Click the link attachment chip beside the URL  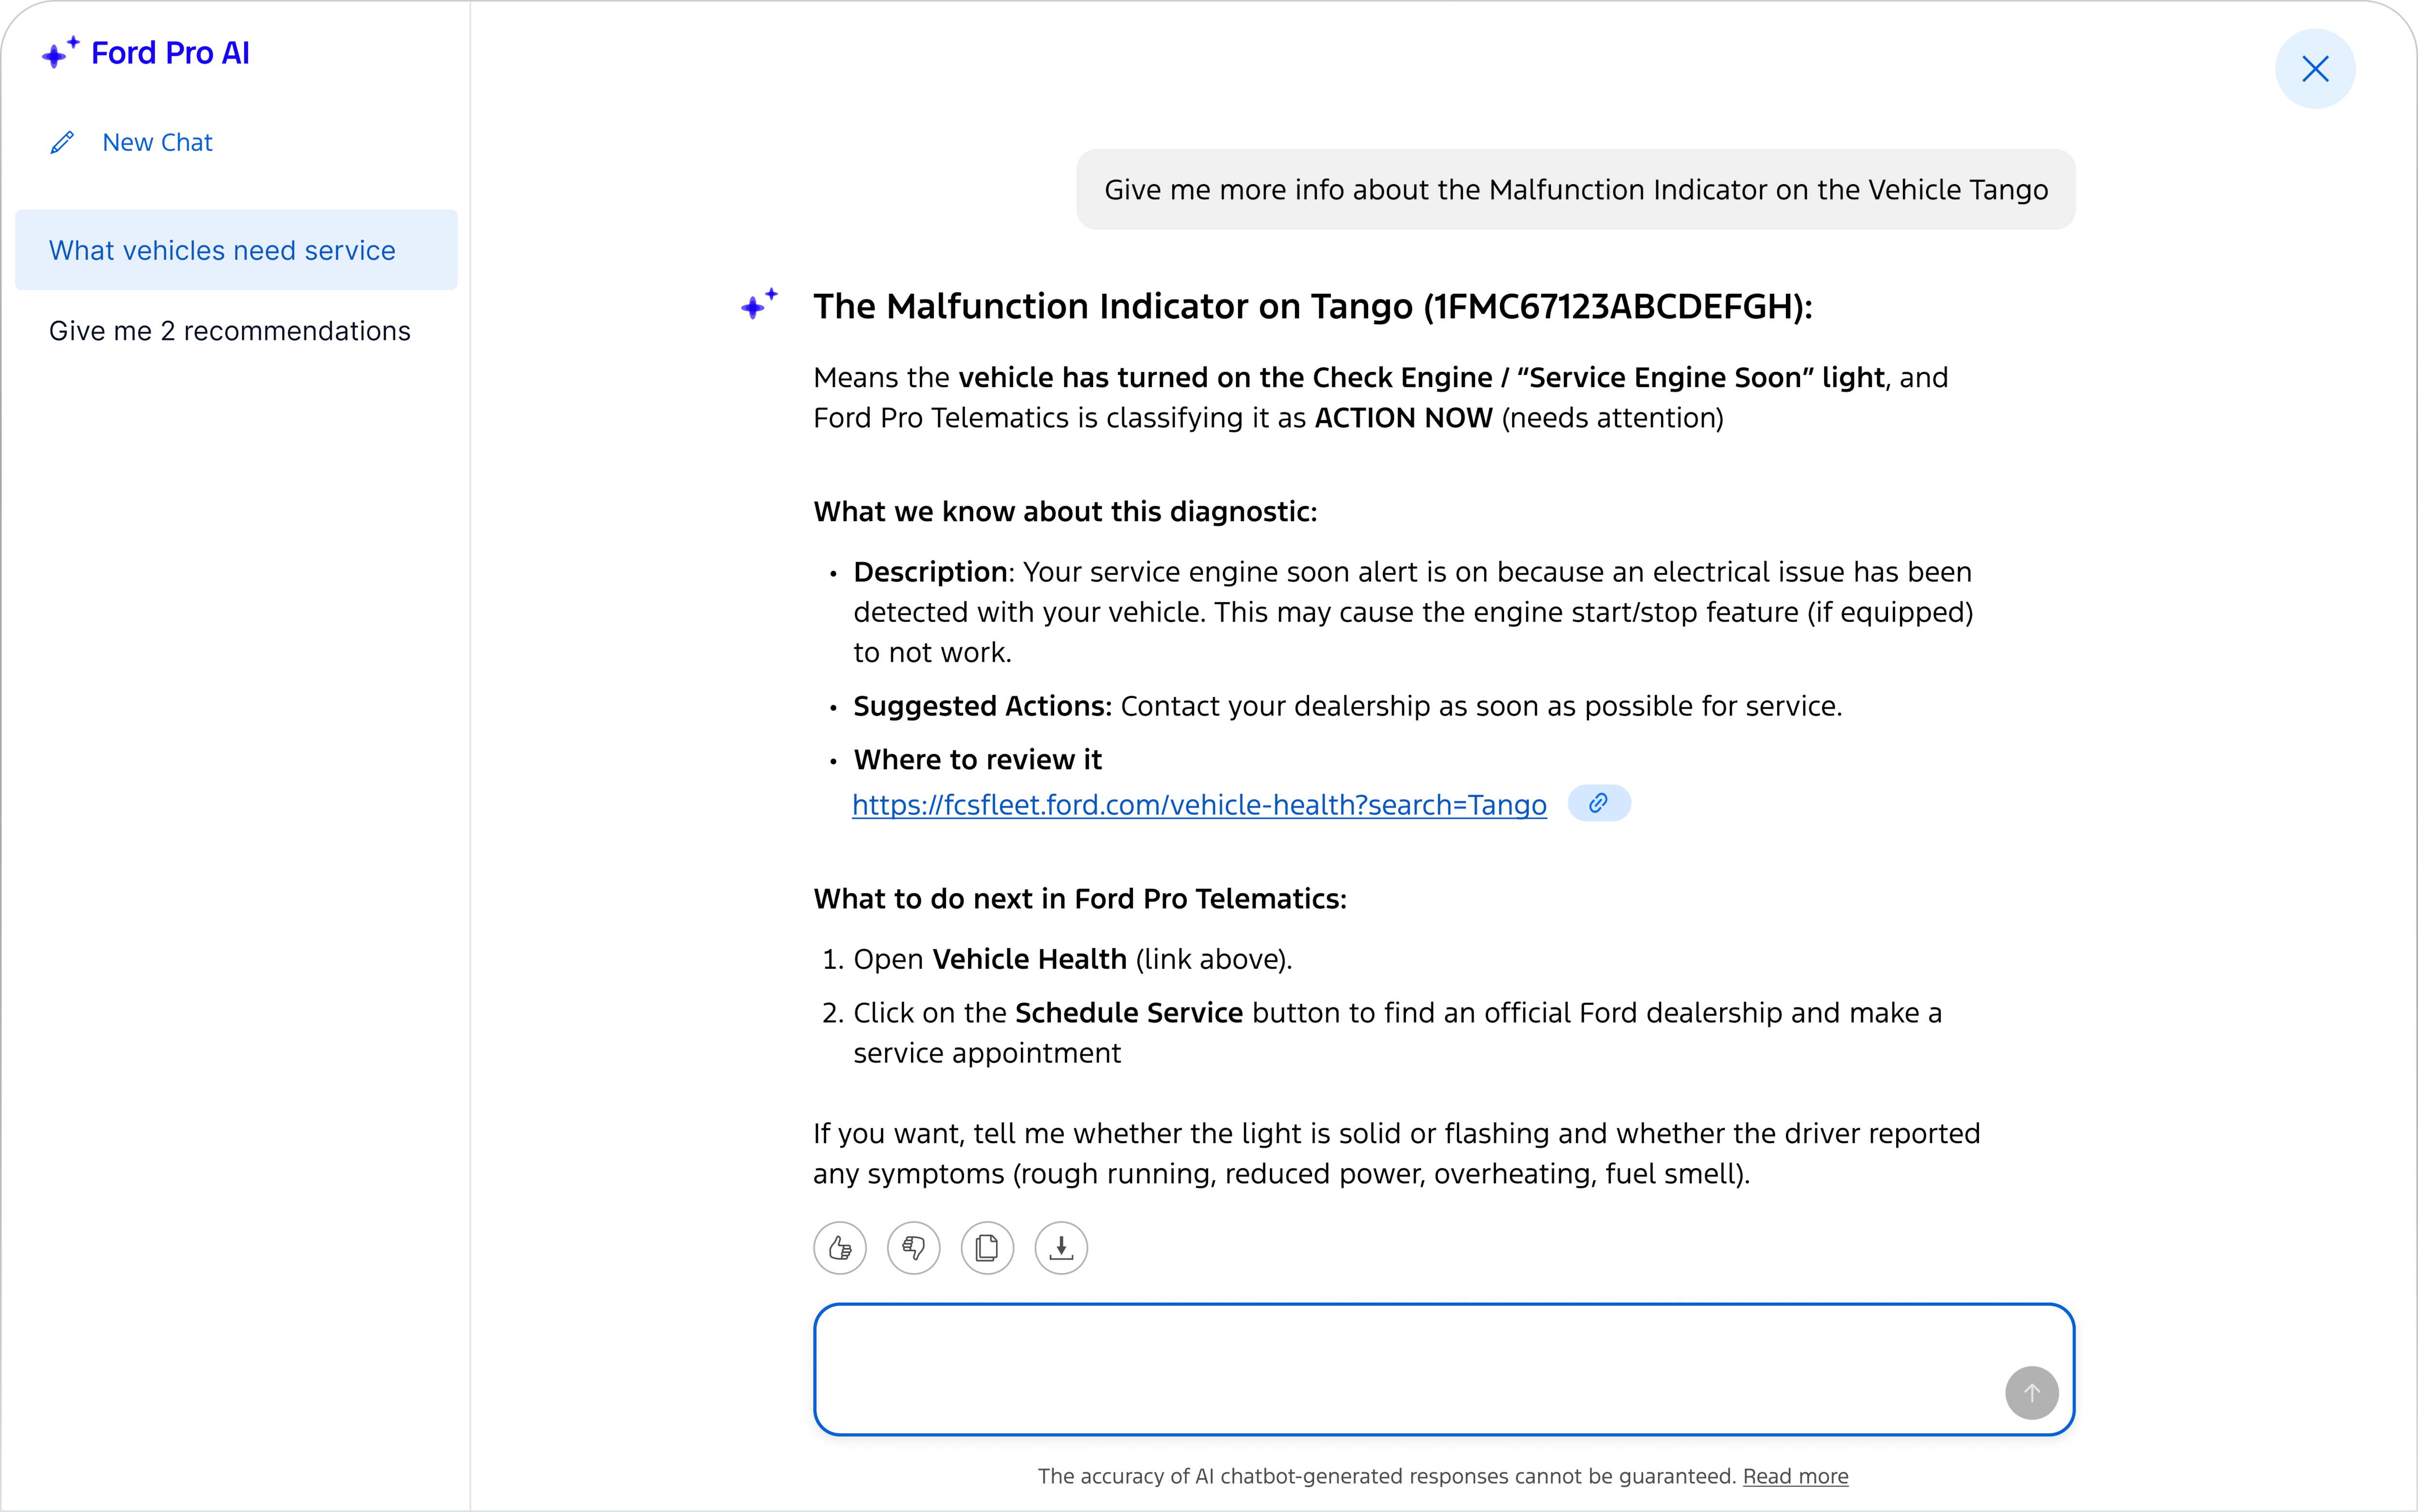tap(1598, 803)
